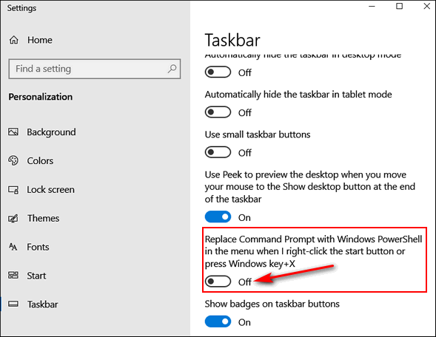Click the Lock screen monitor icon

[x=13, y=190]
